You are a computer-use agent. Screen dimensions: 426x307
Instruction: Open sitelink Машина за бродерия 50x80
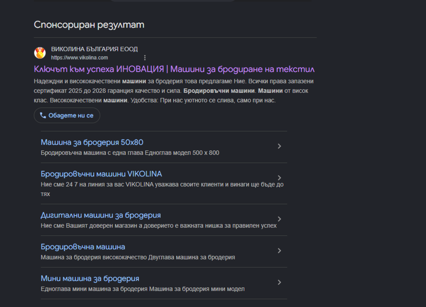coord(92,142)
